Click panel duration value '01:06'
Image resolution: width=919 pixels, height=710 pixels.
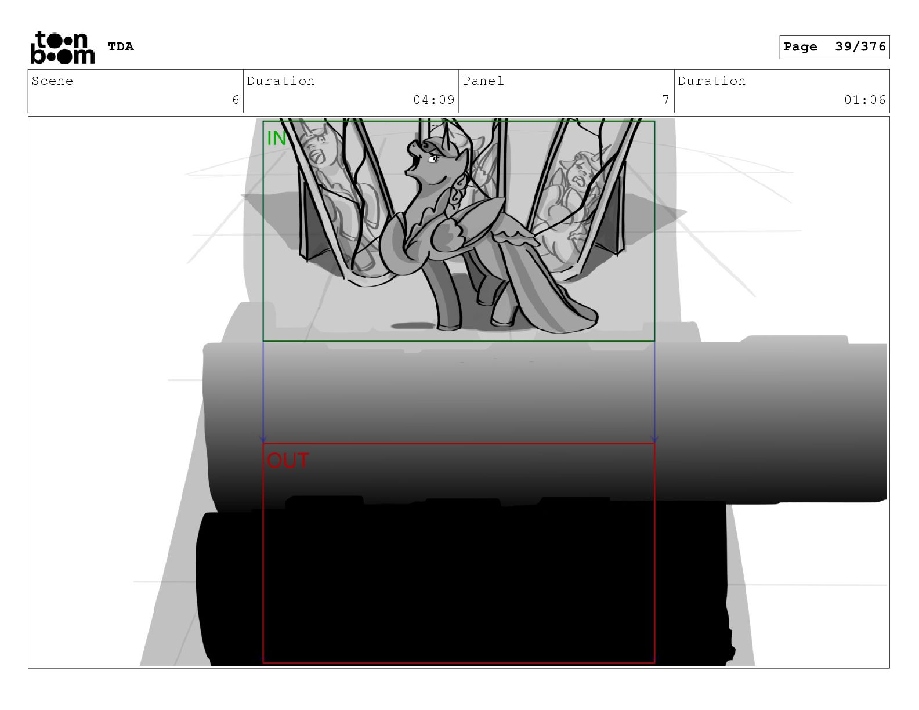pos(865,100)
